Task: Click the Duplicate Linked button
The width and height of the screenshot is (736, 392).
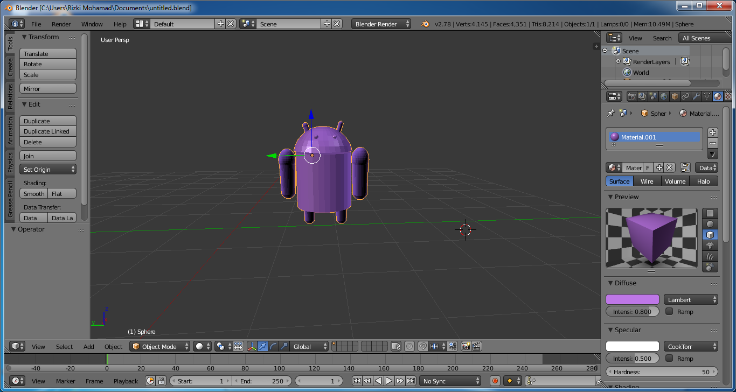Action: pos(48,131)
